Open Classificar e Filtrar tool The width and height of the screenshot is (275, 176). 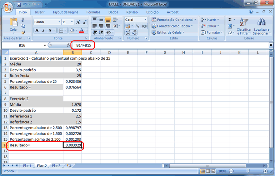244,26
